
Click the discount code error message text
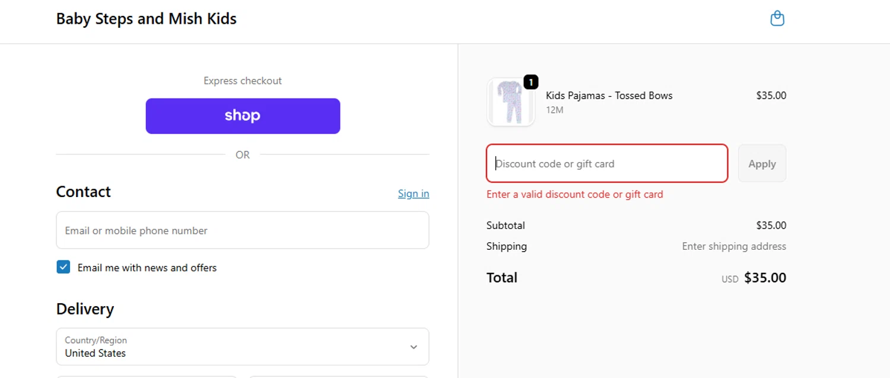(575, 194)
